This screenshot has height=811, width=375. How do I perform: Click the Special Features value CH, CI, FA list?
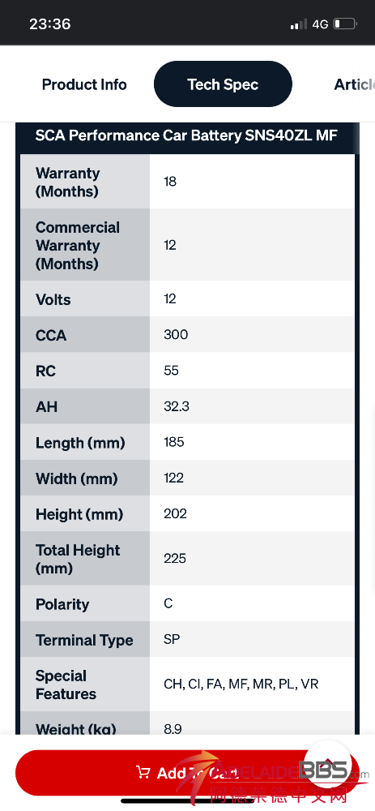[241, 684]
